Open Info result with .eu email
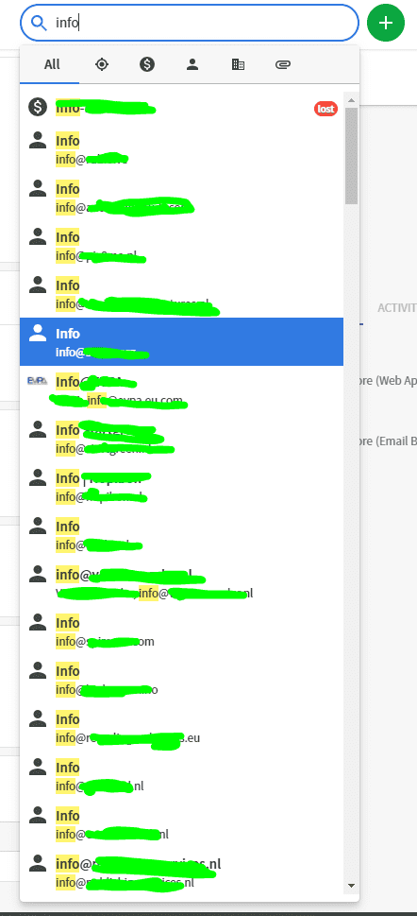The width and height of the screenshot is (417, 916). coord(181,727)
